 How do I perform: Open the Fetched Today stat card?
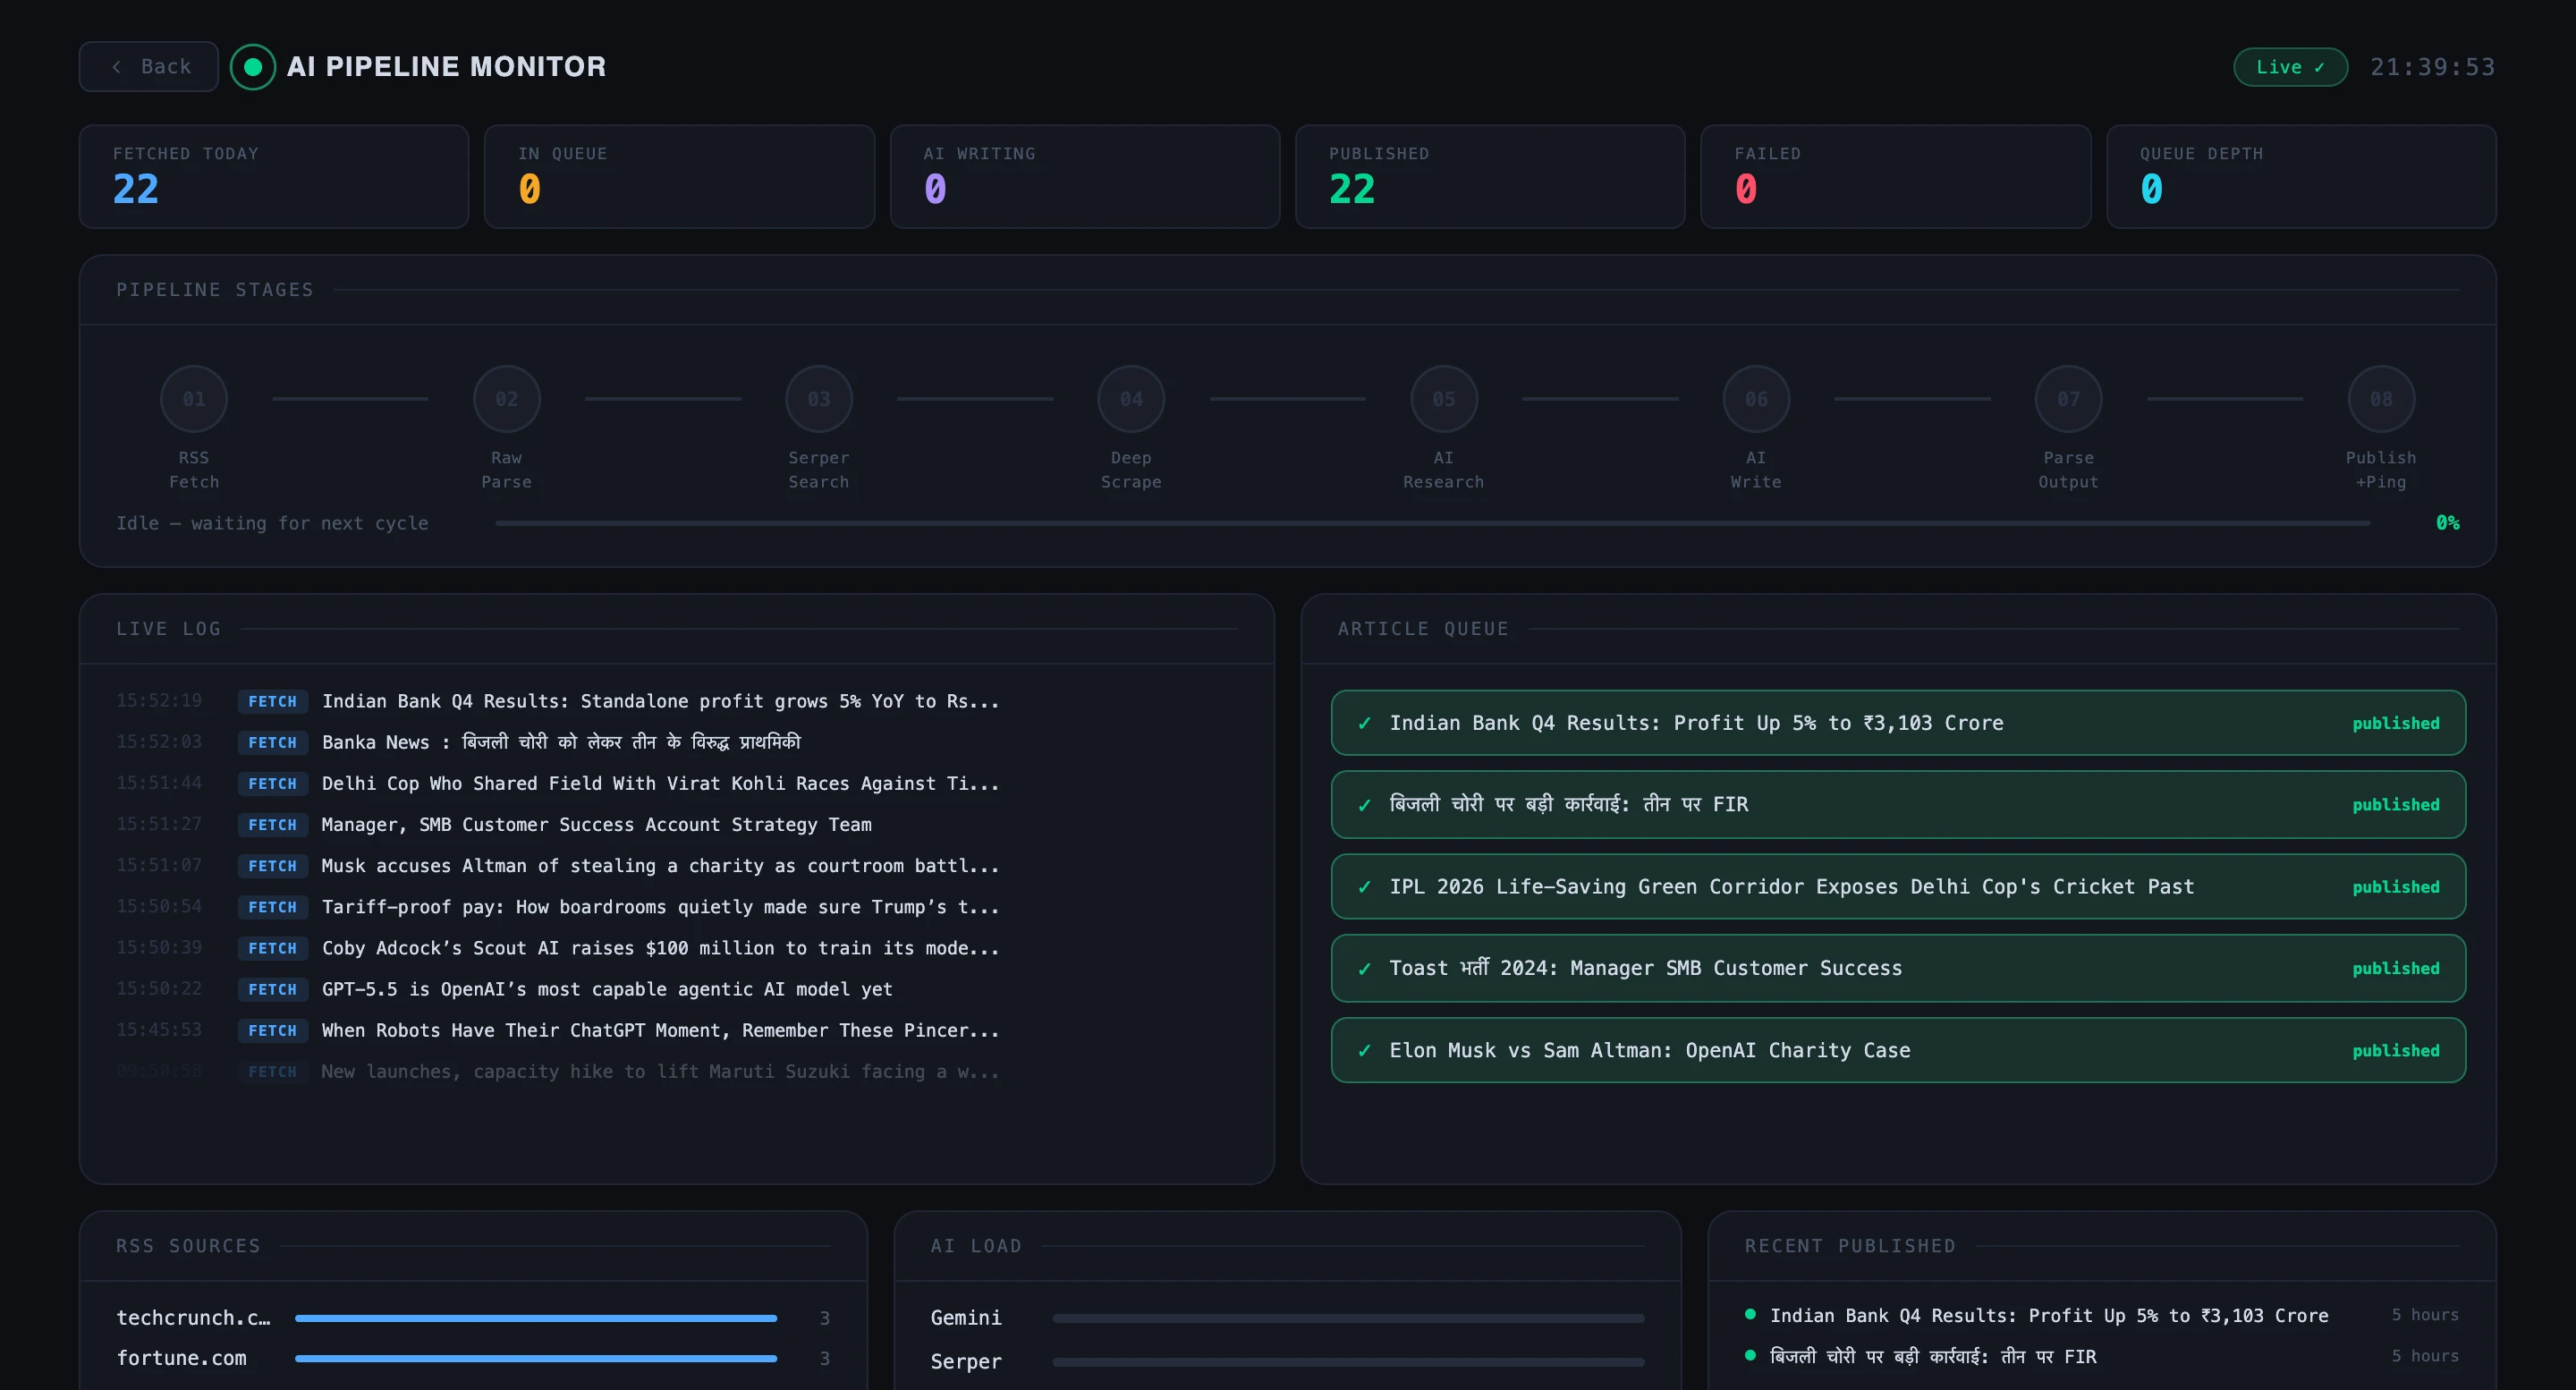(274, 176)
